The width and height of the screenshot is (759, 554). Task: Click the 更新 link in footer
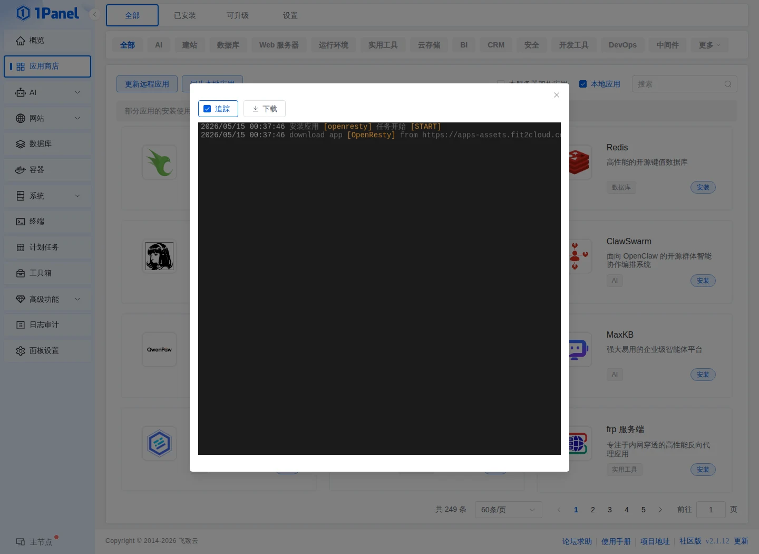pyautogui.click(x=741, y=541)
